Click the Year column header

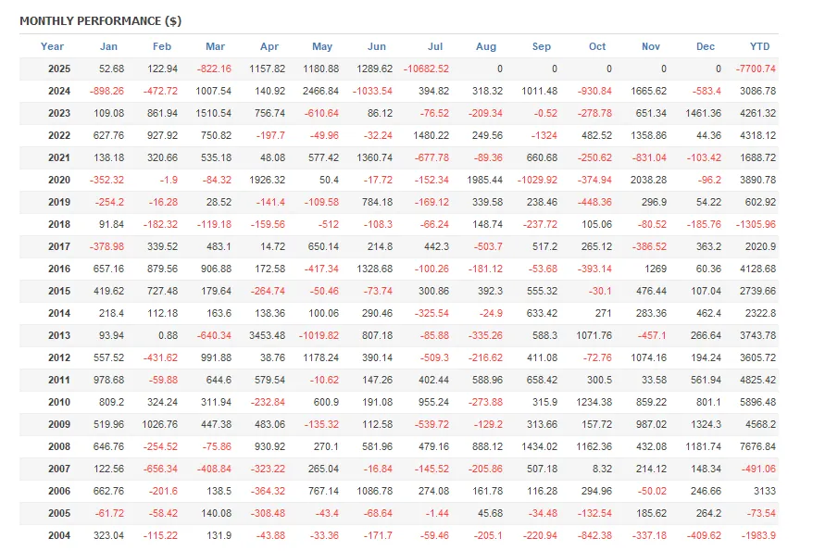point(52,46)
